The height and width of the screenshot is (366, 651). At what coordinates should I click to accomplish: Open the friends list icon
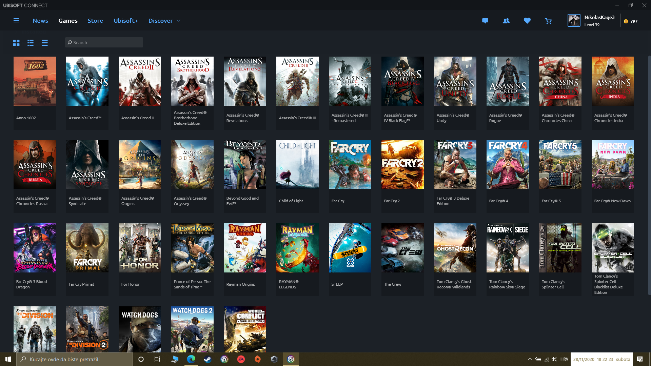coord(506,21)
